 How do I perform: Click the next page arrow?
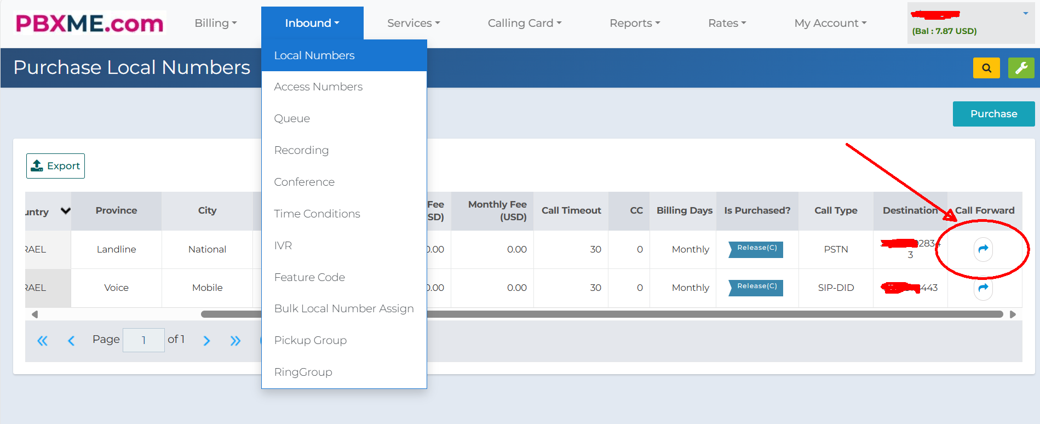[x=206, y=341]
